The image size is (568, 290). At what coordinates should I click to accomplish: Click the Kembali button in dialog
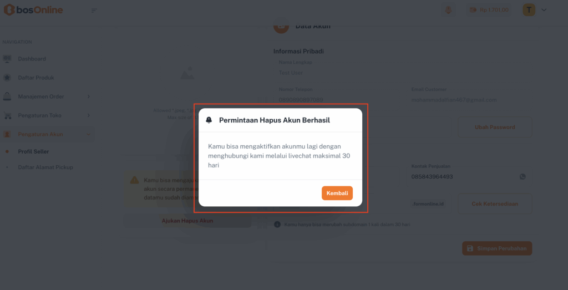pos(337,194)
